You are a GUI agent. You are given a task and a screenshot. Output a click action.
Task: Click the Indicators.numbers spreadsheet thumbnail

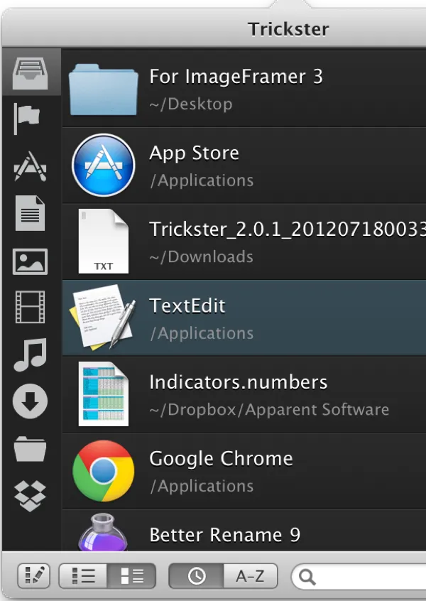104,394
